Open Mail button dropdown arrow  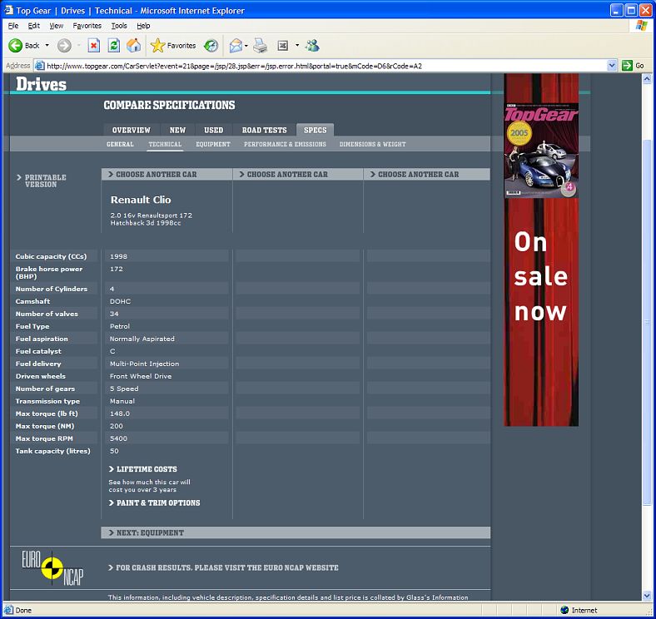click(x=246, y=46)
